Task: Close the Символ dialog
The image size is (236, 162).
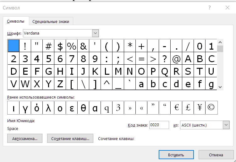Action: tap(228, 8)
